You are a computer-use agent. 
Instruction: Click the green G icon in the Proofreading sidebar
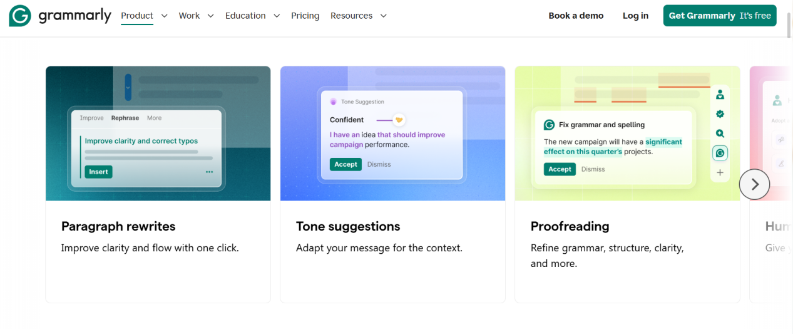(720, 153)
